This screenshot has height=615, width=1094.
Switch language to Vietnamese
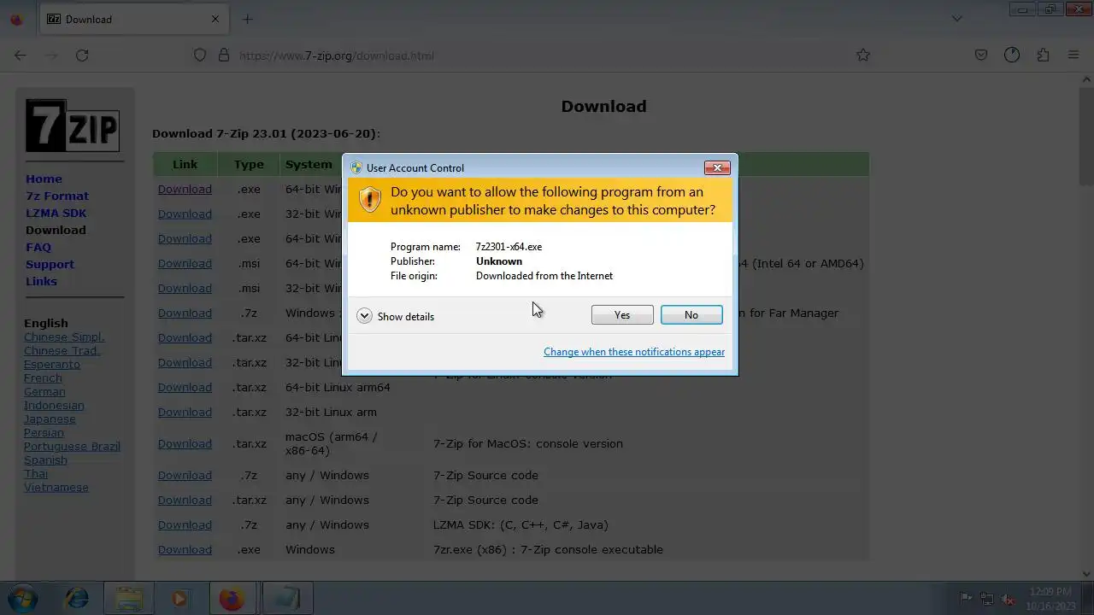(x=56, y=487)
